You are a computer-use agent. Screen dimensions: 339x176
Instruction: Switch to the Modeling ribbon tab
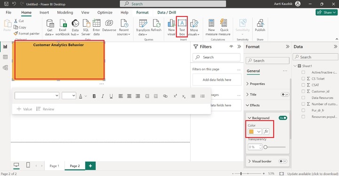click(x=65, y=13)
